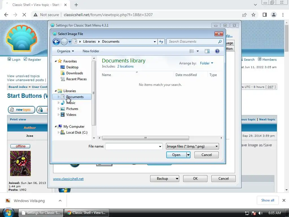
Task: Toggle the preview pane icon
Action: tap(207, 51)
